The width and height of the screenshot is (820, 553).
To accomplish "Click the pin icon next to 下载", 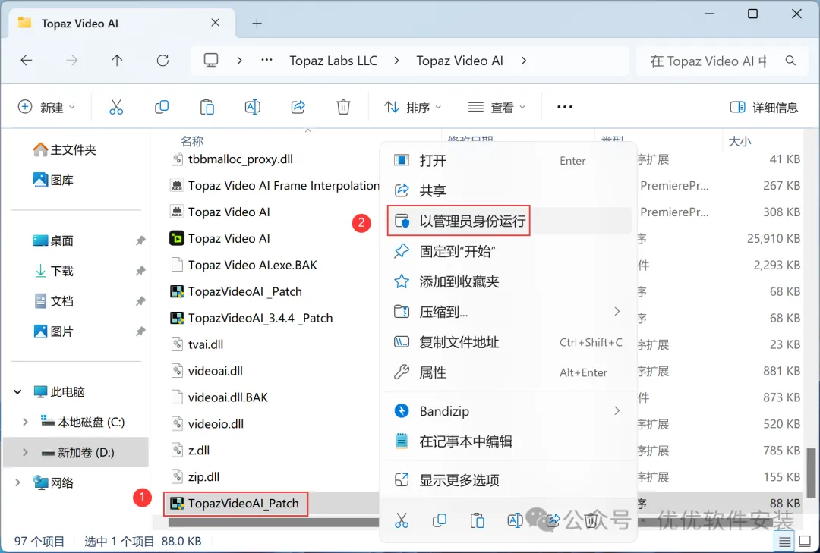I will tap(140, 271).
